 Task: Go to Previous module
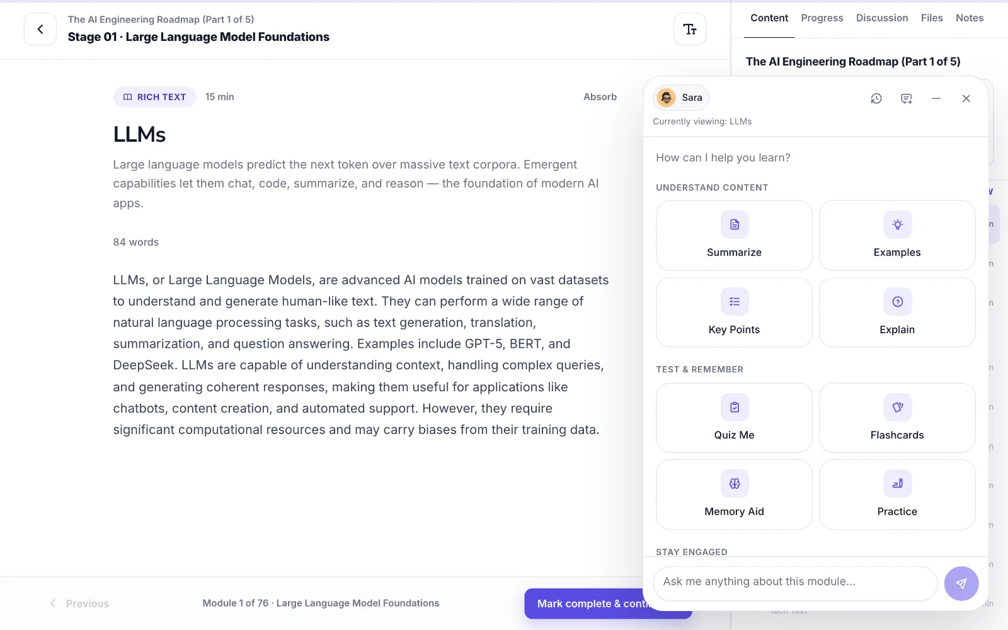[79, 604]
